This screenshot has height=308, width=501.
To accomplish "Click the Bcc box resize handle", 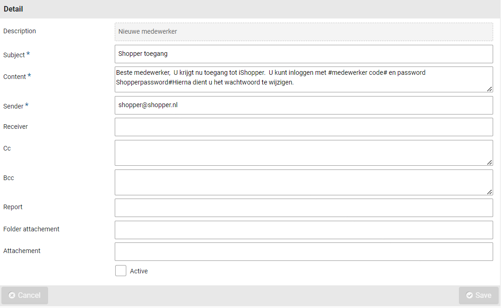I will pos(489,192).
